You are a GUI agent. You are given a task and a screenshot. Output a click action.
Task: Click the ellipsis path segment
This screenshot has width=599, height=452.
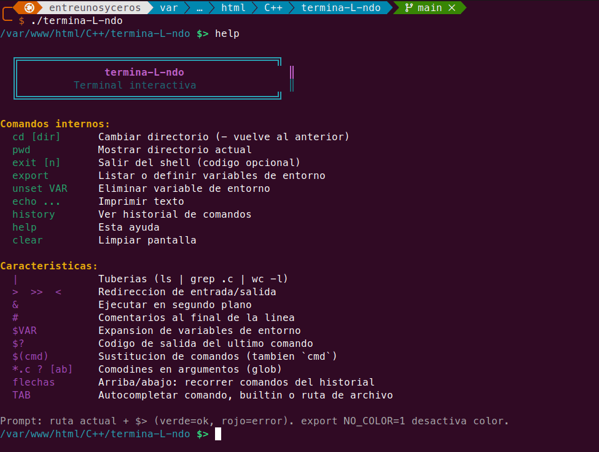(200, 9)
